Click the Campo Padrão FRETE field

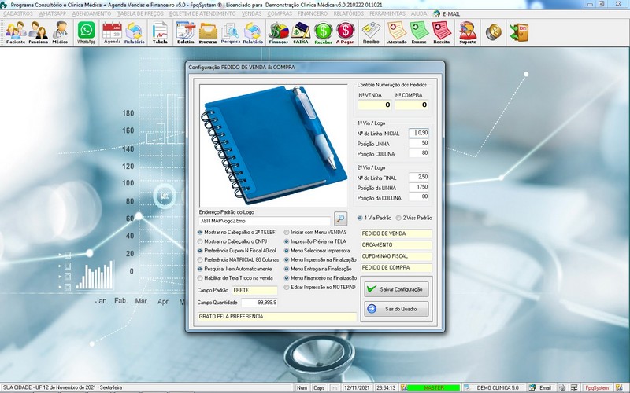coord(254,290)
